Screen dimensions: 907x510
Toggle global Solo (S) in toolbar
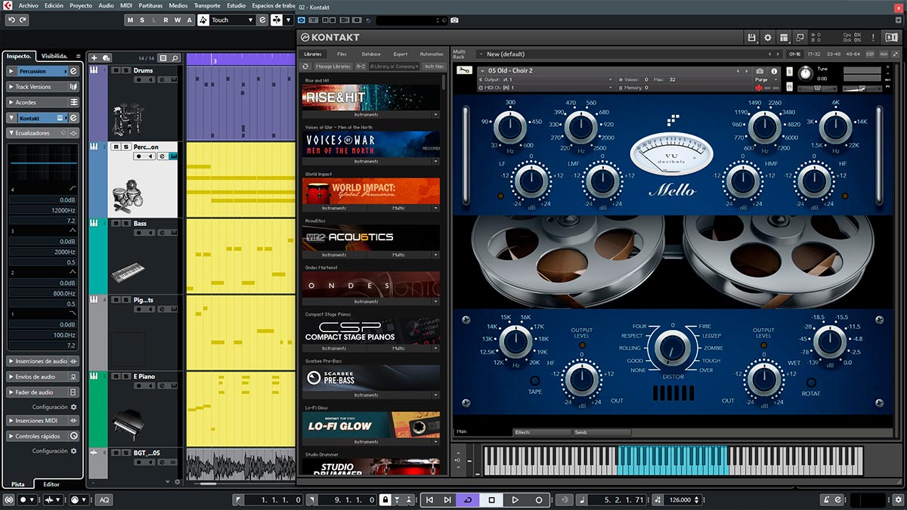(142, 20)
